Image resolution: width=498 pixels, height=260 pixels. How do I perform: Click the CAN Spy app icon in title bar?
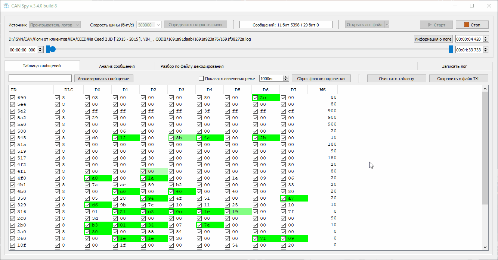pos(6,6)
